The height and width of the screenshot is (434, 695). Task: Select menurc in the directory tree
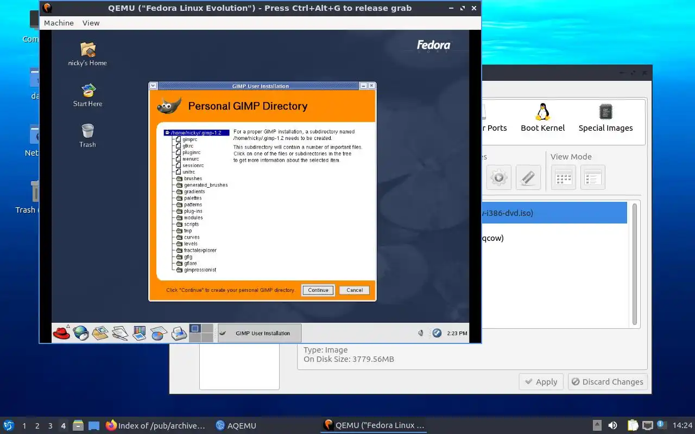coord(191,159)
